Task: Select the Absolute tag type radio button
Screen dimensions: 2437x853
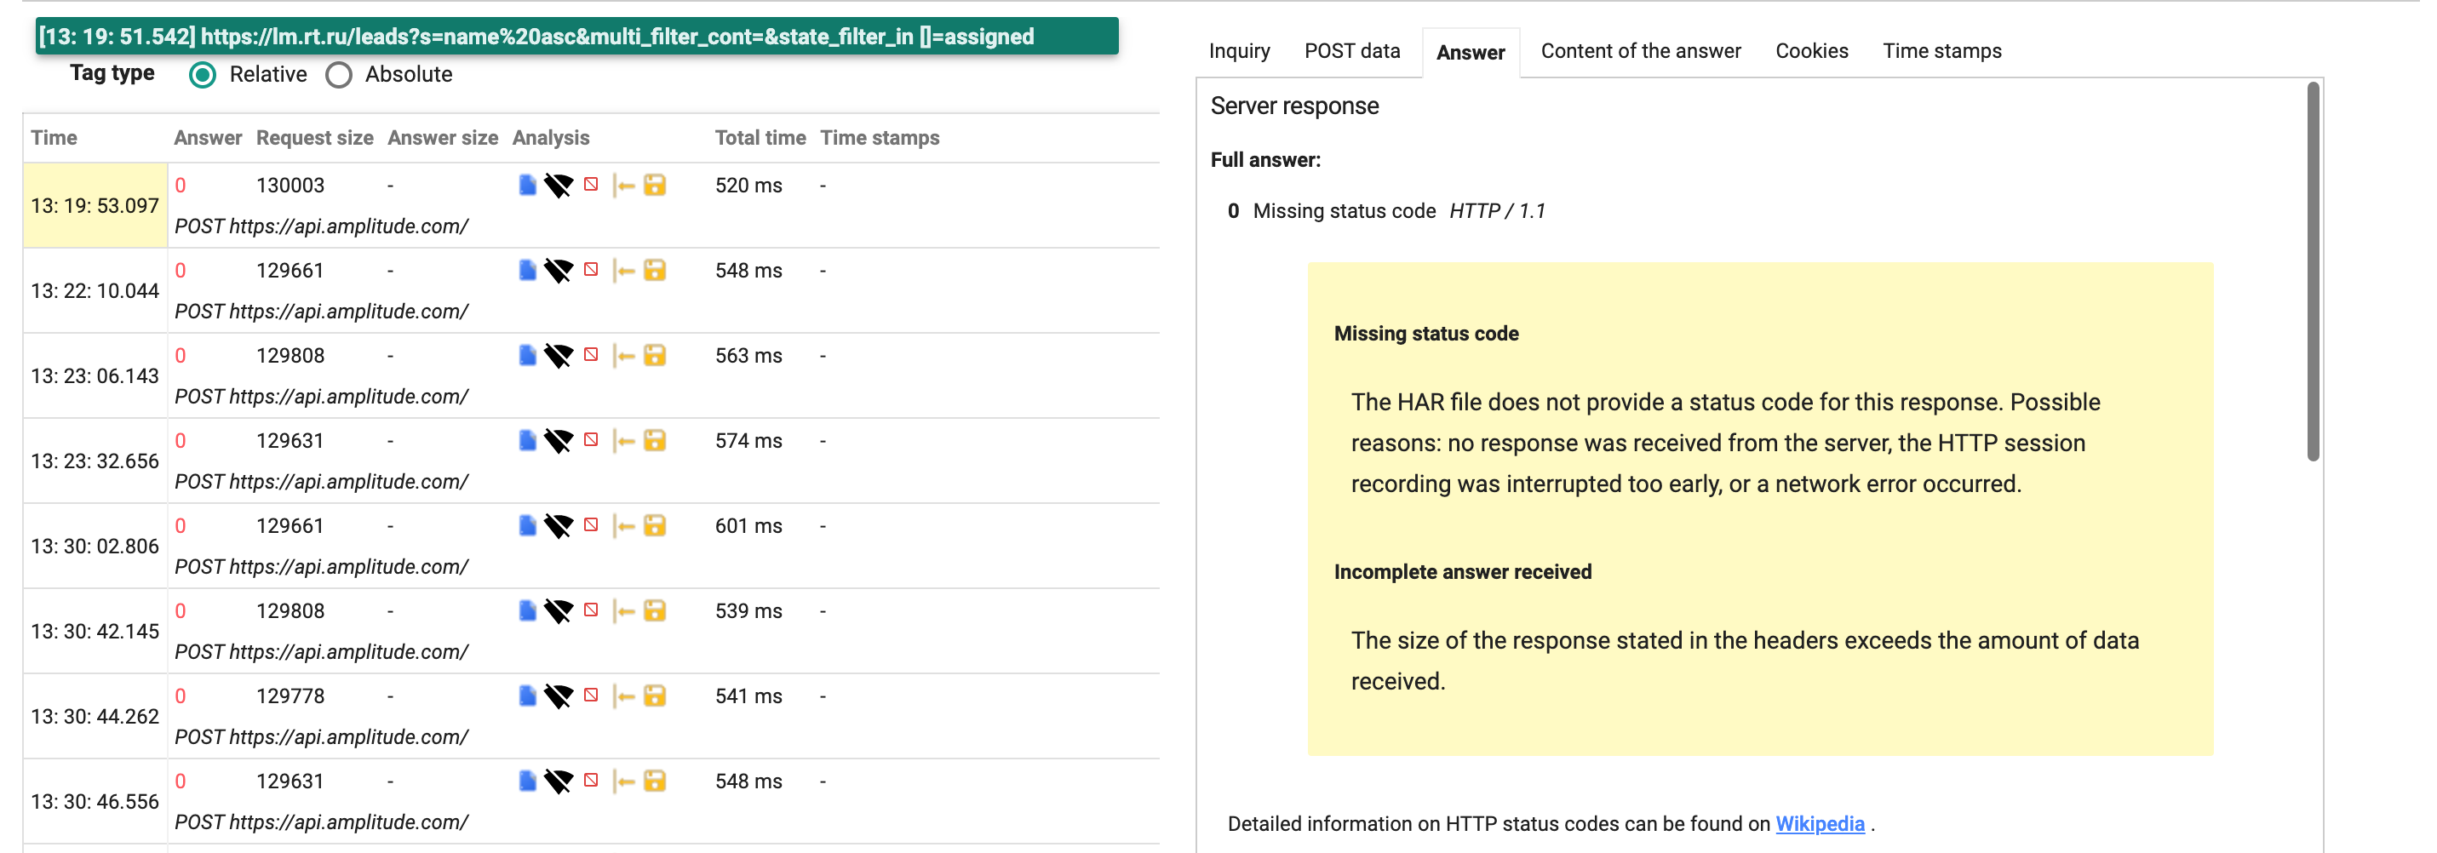Action: (x=339, y=75)
